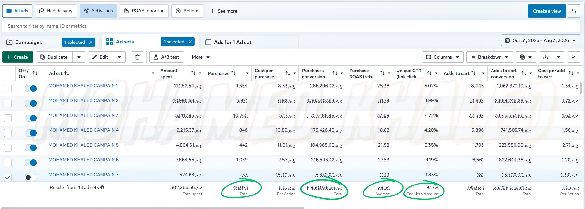
Task: Open the Campaigns tab
Action: [28, 42]
